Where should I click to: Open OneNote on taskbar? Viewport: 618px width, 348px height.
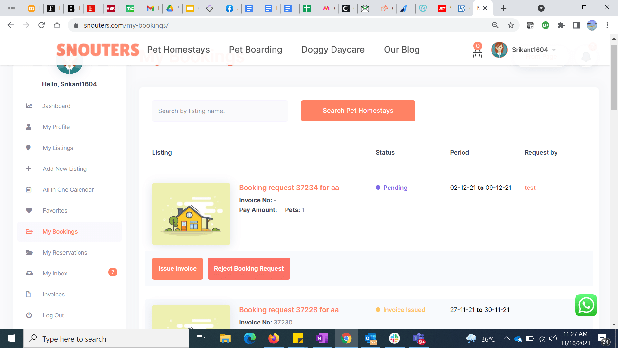322,339
